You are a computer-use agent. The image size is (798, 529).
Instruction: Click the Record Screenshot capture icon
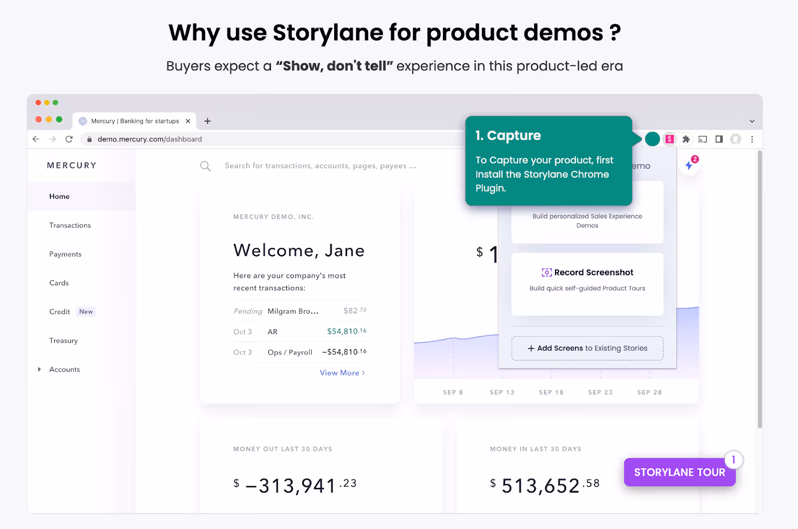tap(547, 272)
